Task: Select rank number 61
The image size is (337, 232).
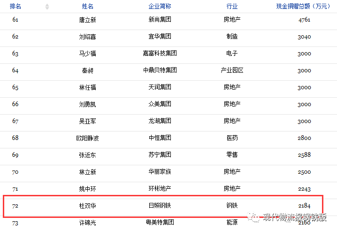Action: pos(15,20)
